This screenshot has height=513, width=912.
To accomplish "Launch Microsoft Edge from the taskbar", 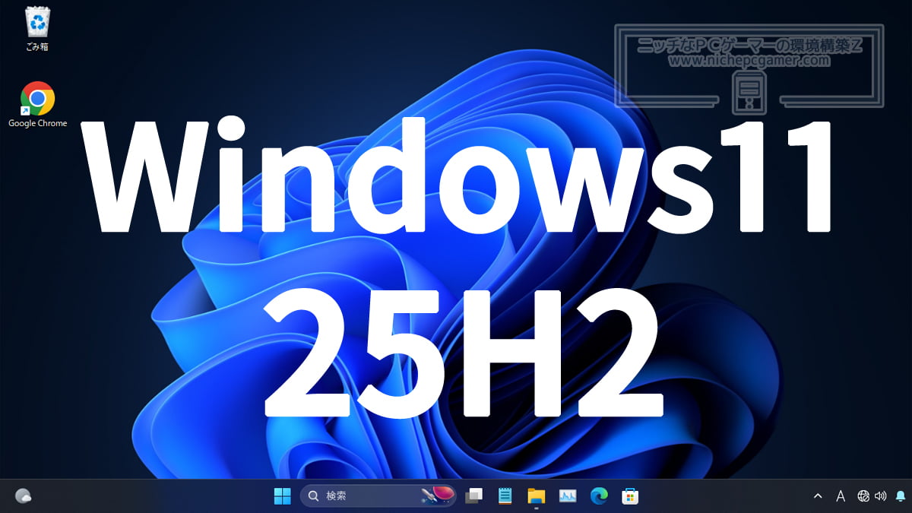I will (599, 496).
